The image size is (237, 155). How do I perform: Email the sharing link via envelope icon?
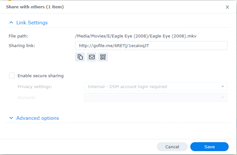[91, 57]
